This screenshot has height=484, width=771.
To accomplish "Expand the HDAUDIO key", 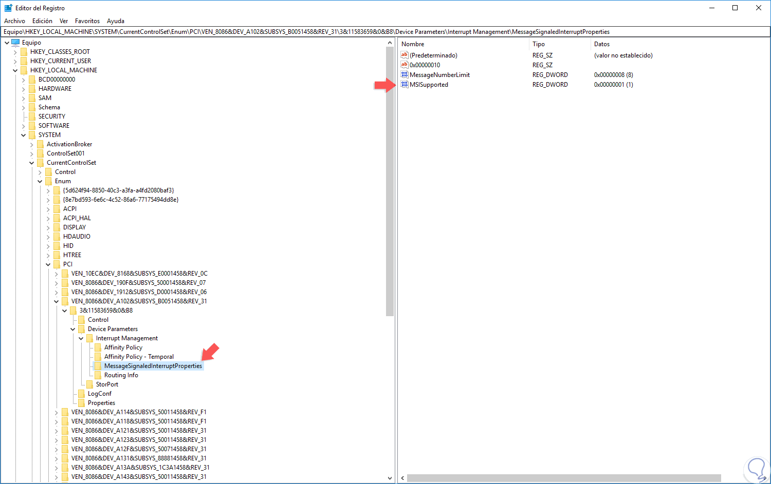I will (48, 237).
